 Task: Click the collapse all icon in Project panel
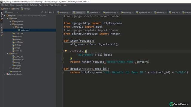45,12
